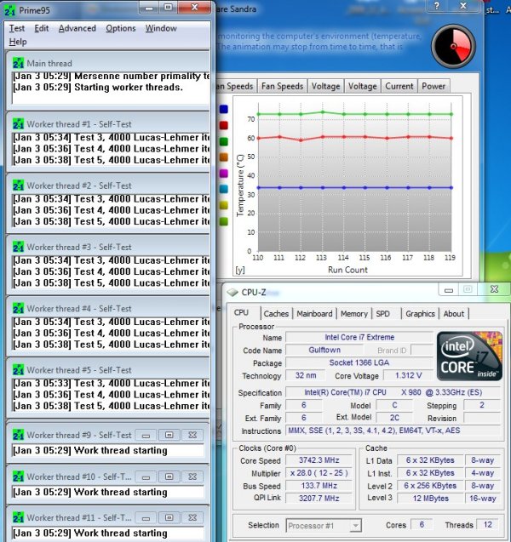
Task: Click the Prime95 title bar app icon
Action: [9, 10]
